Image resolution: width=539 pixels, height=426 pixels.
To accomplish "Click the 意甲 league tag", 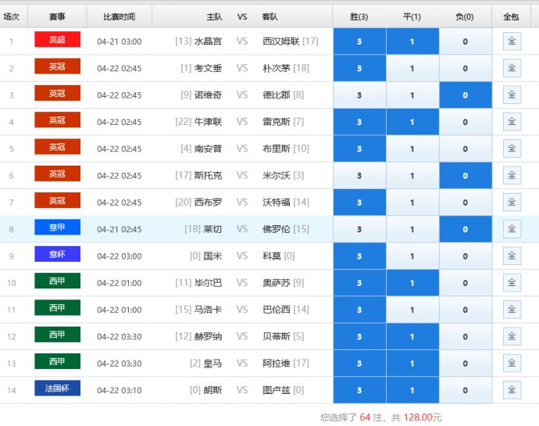I will 57,227.
